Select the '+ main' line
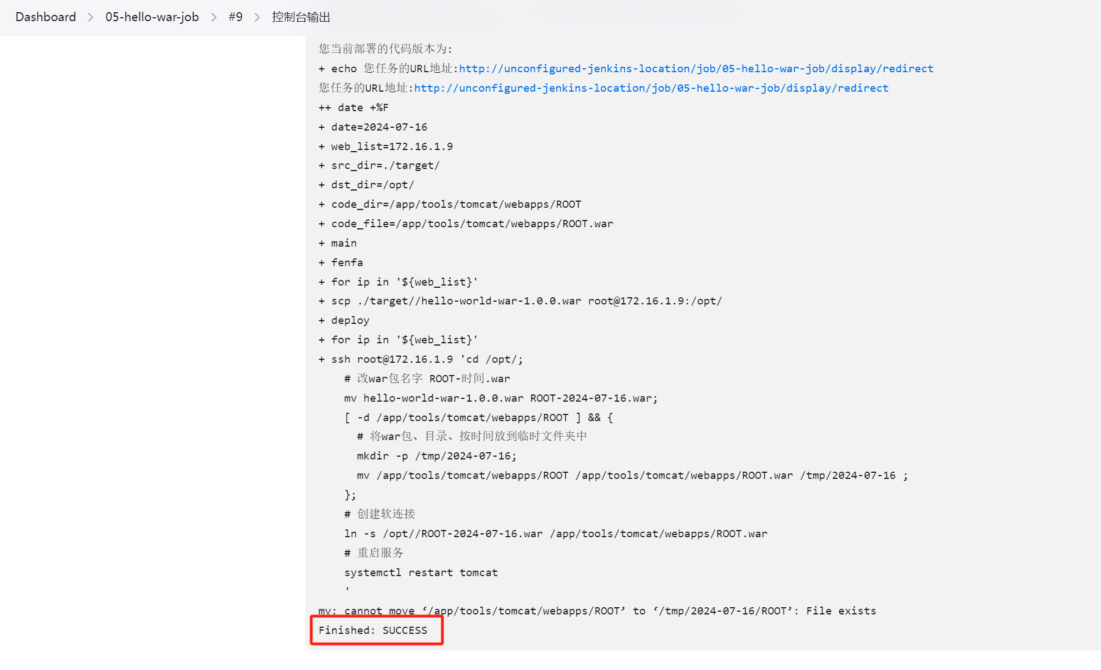Image resolution: width=1101 pixels, height=670 pixels. click(x=337, y=243)
